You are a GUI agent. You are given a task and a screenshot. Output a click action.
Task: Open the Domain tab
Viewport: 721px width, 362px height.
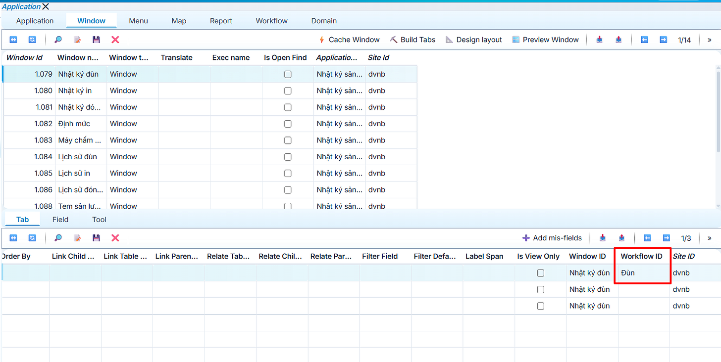coord(324,21)
